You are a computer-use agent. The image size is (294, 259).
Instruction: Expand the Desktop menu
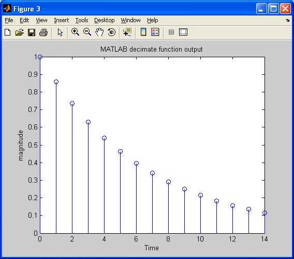pyautogui.click(x=104, y=20)
